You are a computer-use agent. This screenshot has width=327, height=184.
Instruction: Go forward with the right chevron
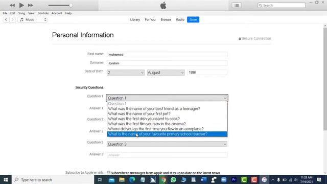coord(12,19)
